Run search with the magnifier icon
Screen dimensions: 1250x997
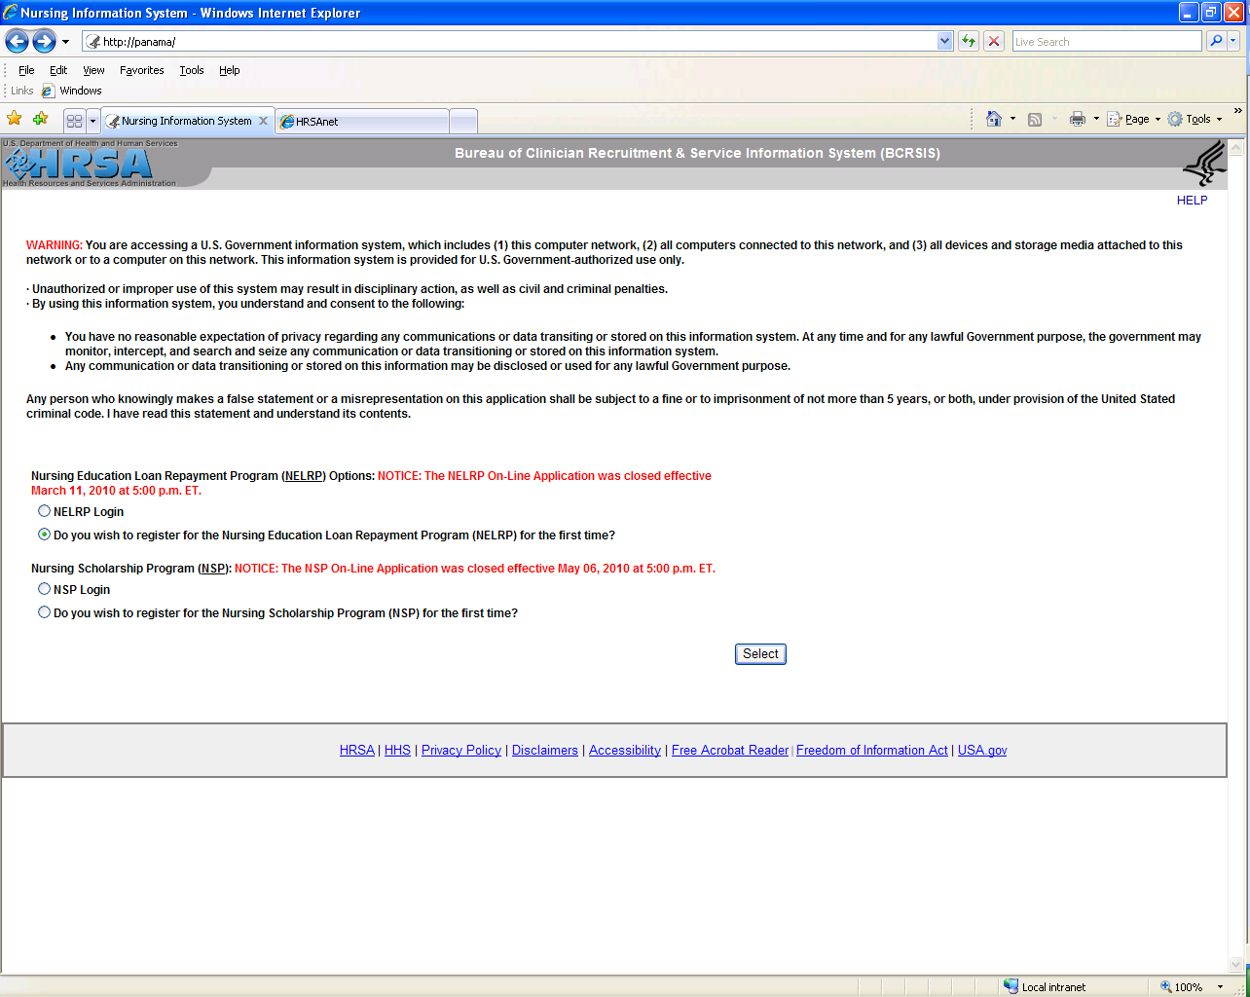click(x=1216, y=41)
